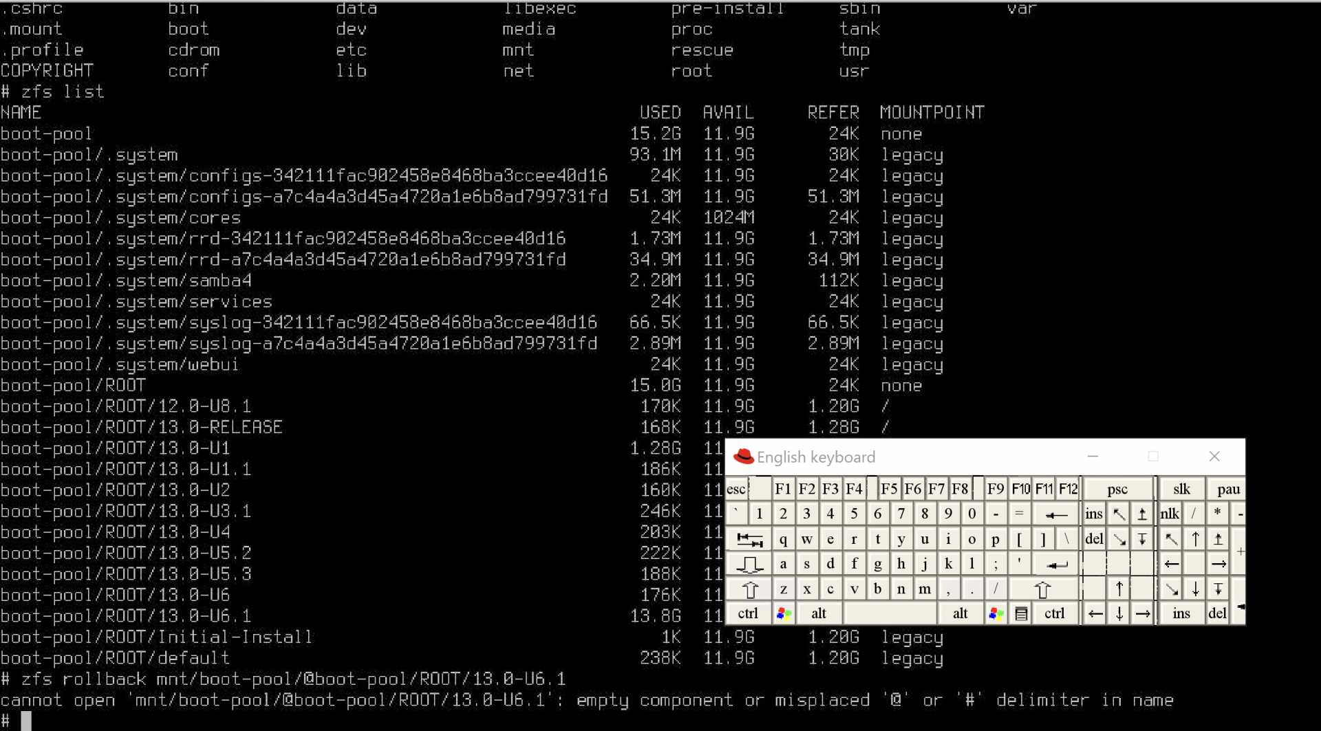Click numpad 4 left arrow key
Screen dimensions: 1321x731
pyautogui.click(x=1171, y=565)
